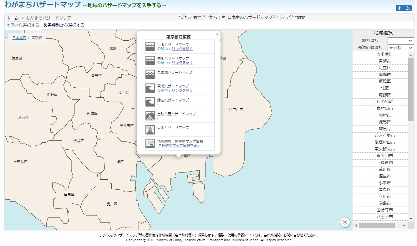Click the landslide (土砂災害) hazard icon
Viewport: 417px width, 246px height.
coord(150,116)
